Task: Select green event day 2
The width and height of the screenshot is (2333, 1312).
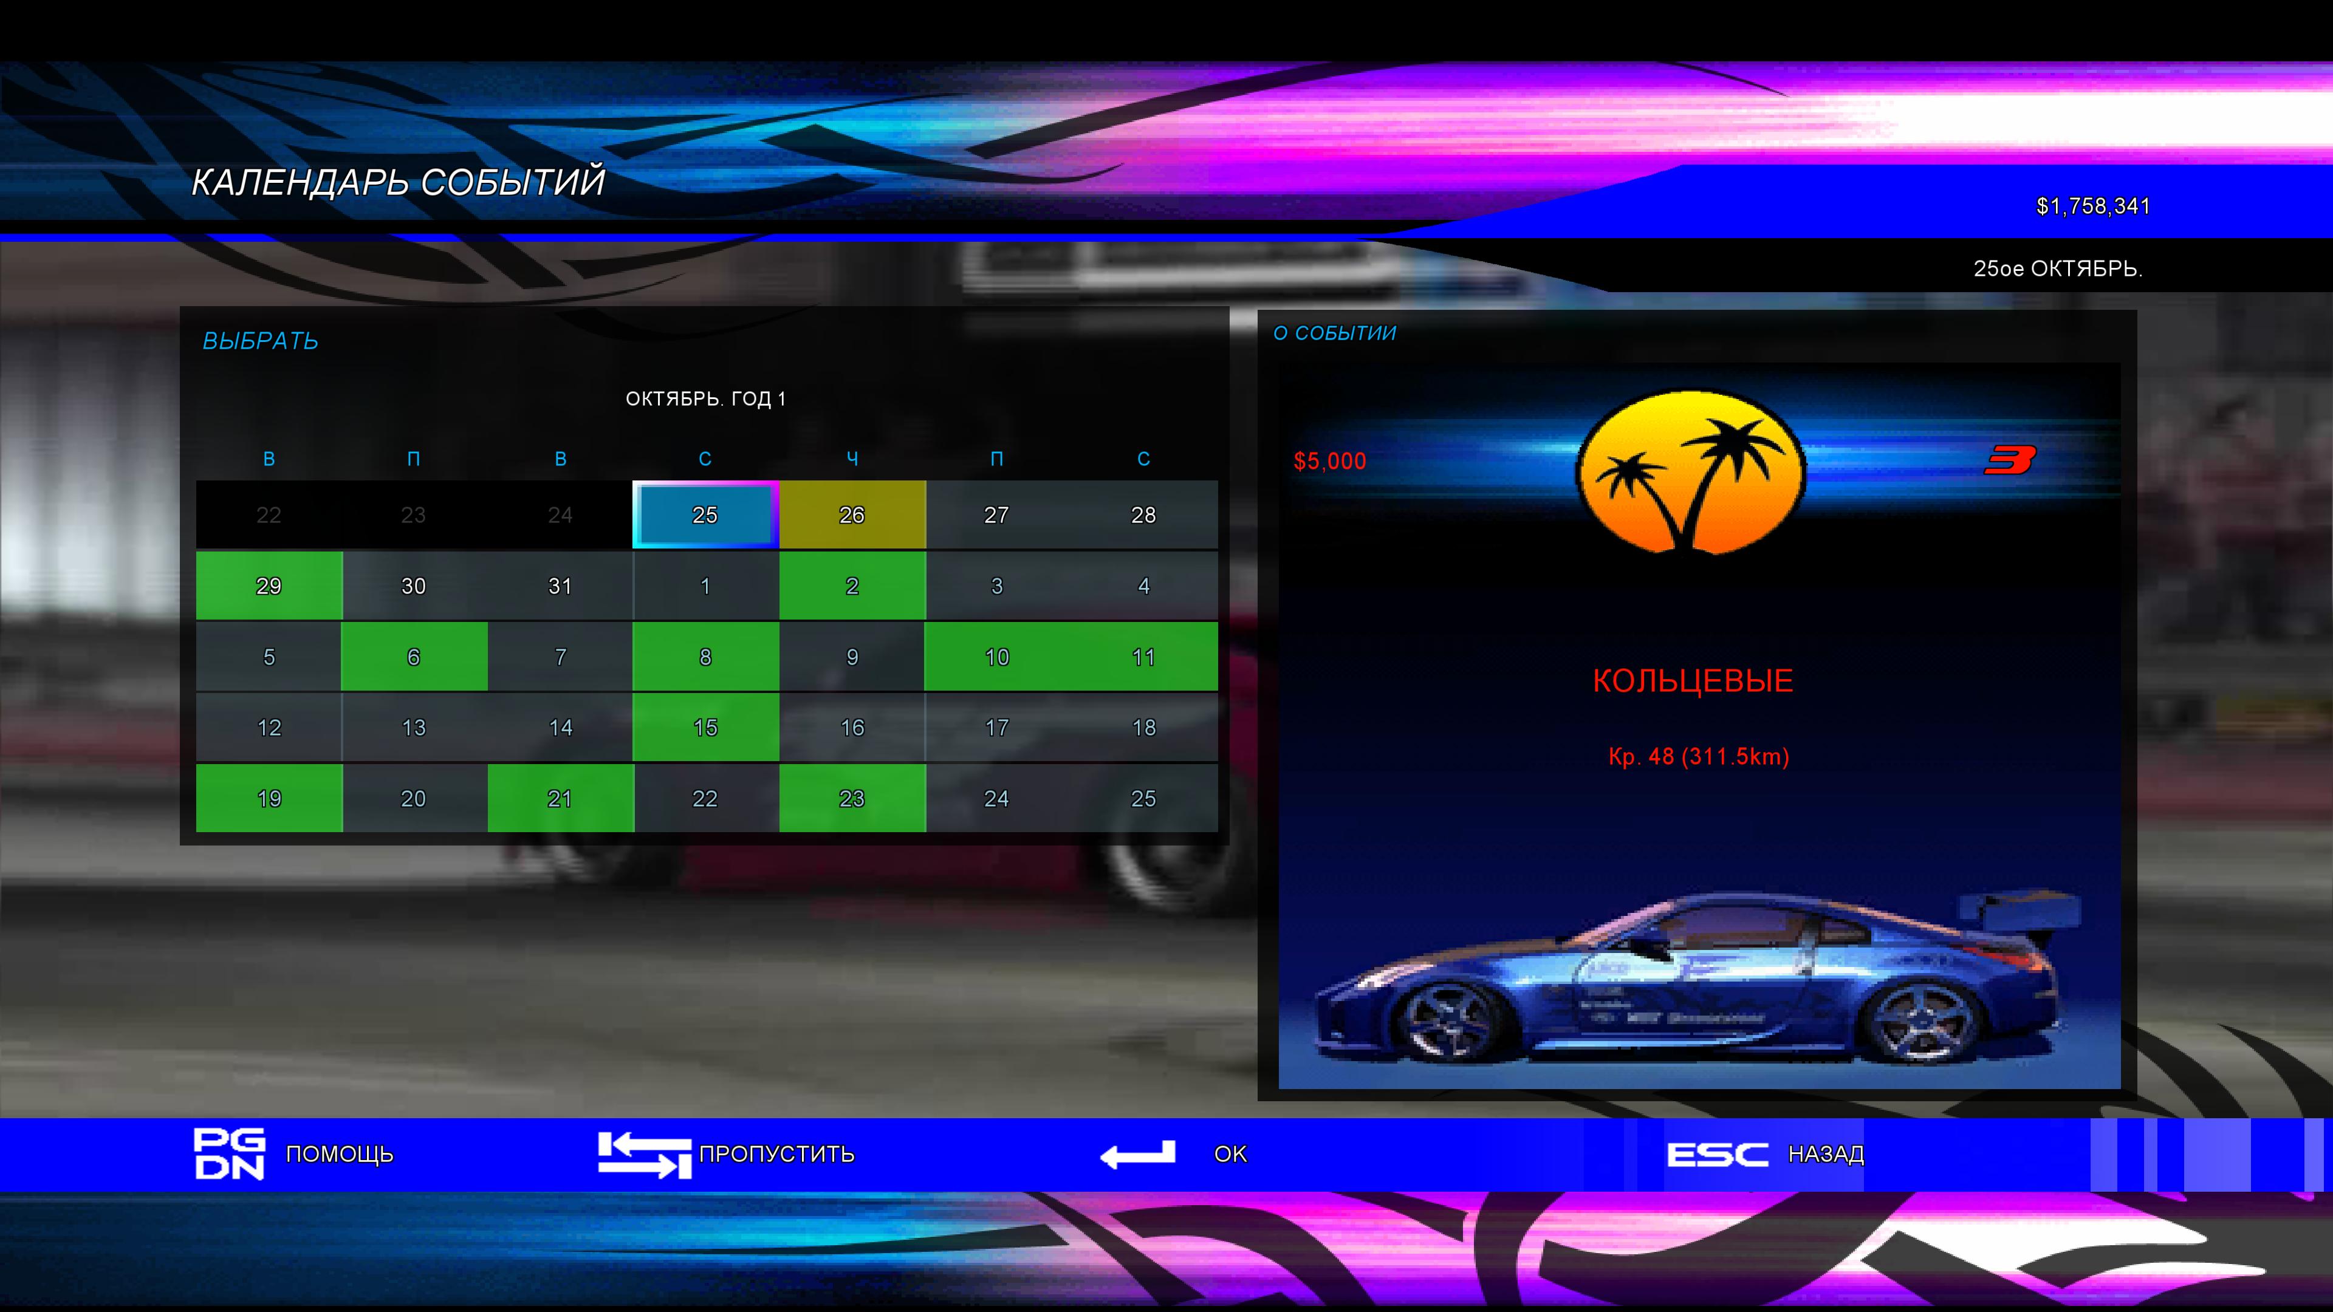Action: coord(852,586)
